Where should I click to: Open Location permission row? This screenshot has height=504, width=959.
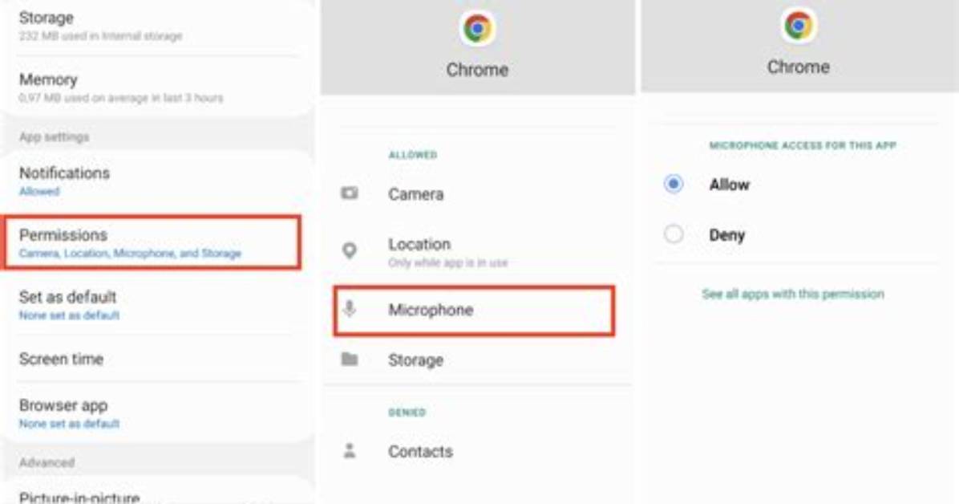pos(478,251)
